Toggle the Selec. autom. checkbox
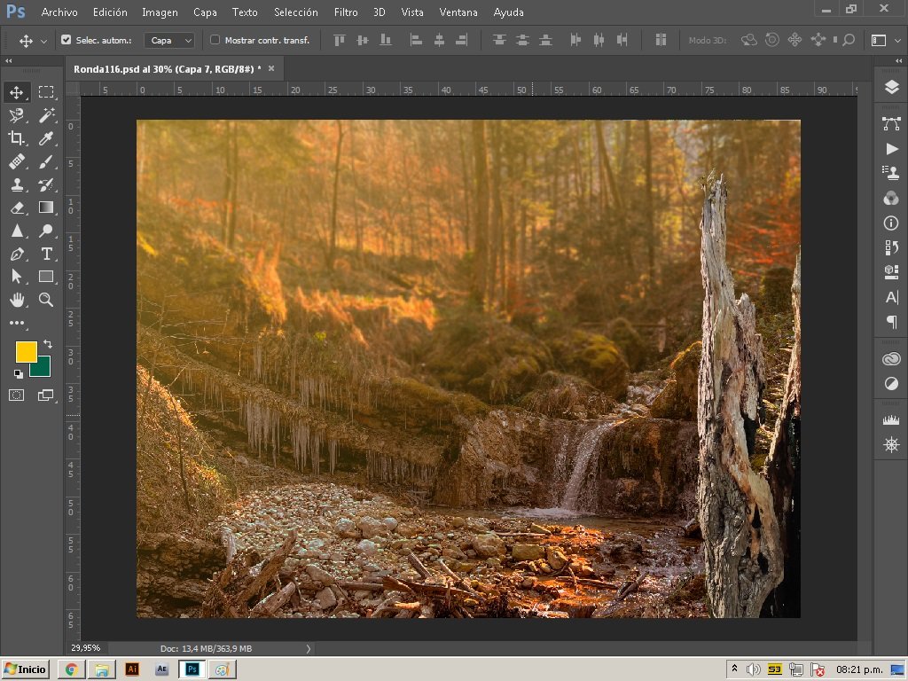 (x=66, y=40)
